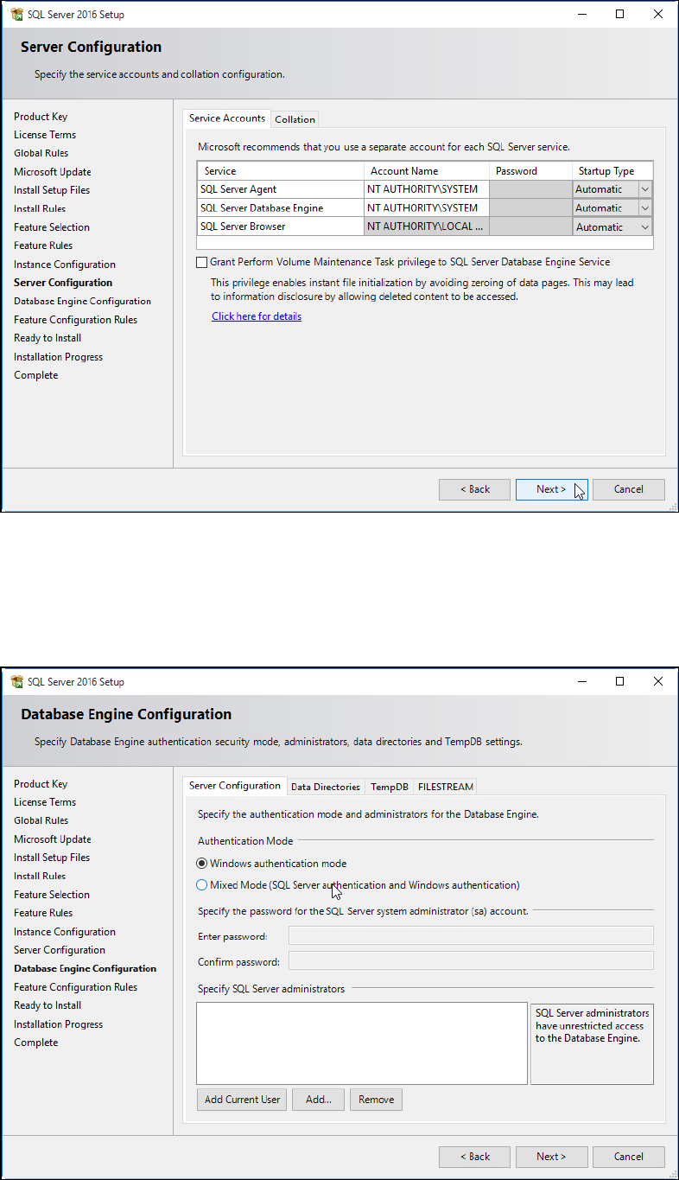
Task: Click the Confirm password field
Action: 471,960
